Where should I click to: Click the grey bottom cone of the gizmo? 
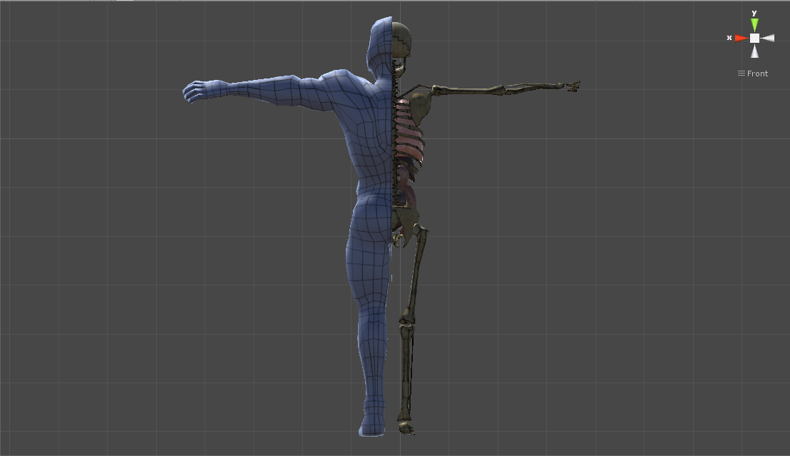(754, 51)
